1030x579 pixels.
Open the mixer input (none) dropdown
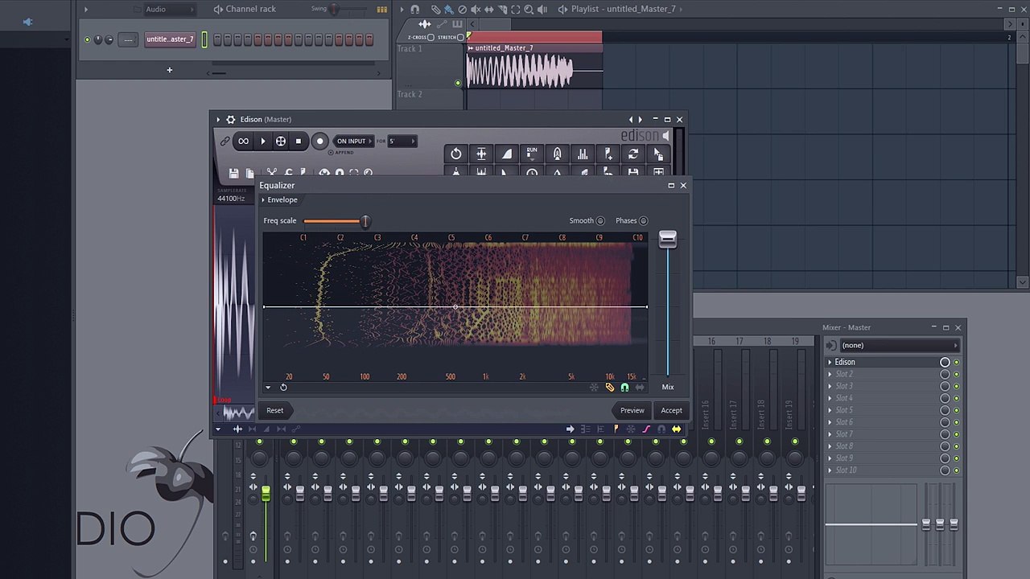pos(897,346)
